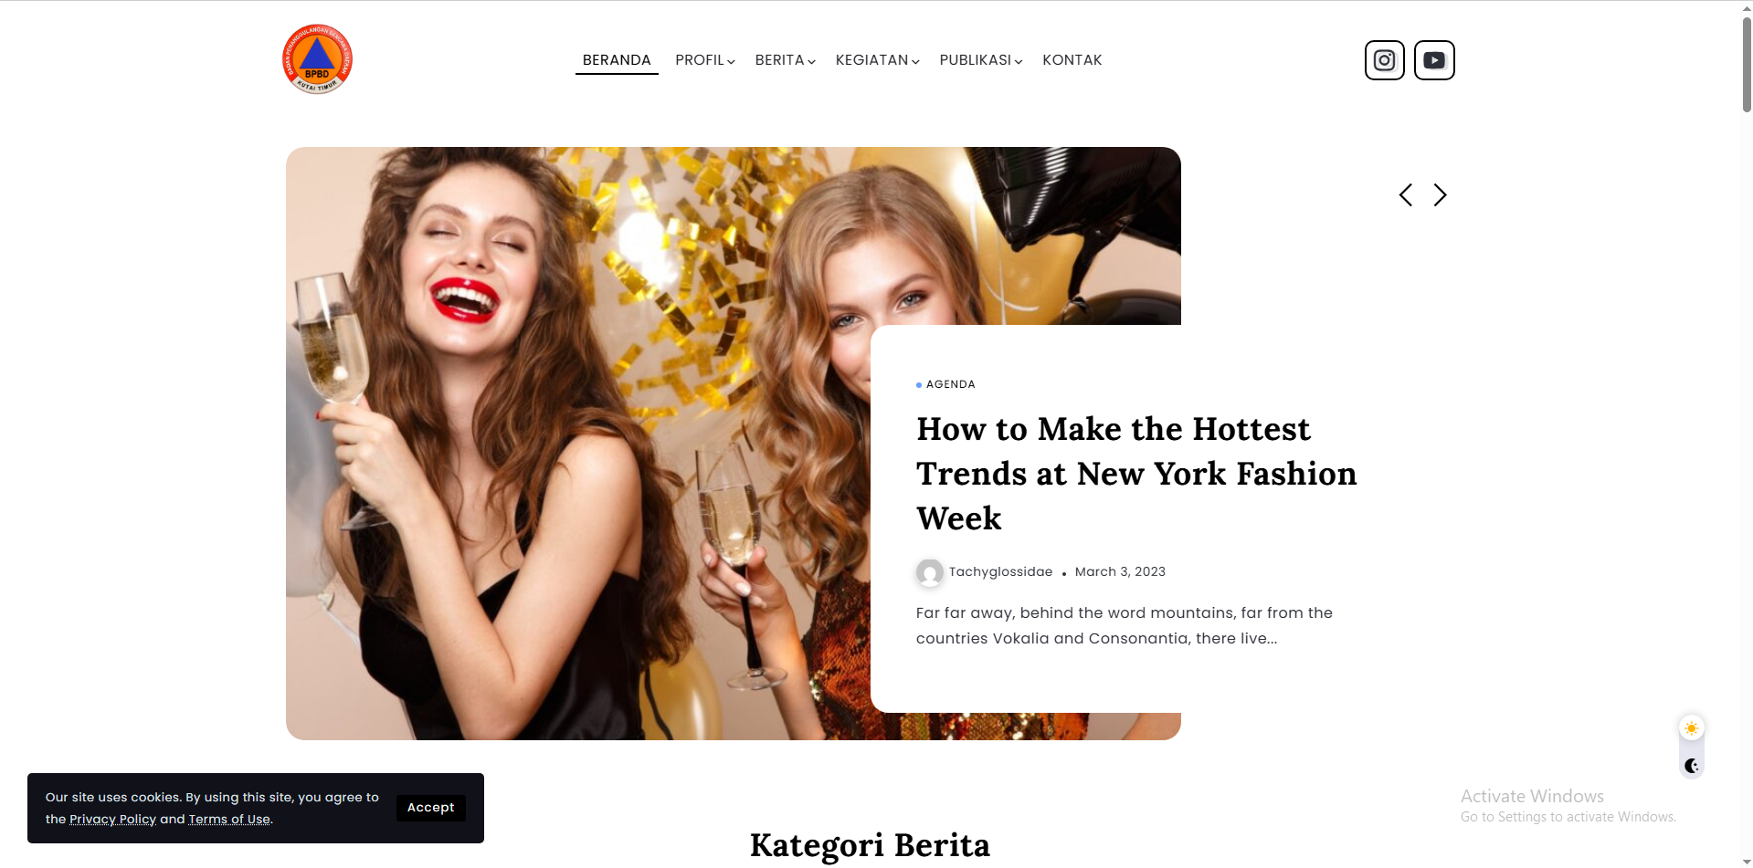Accept the cookie notice
This screenshot has height=868, width=1753.
click(x=431, y=808)
